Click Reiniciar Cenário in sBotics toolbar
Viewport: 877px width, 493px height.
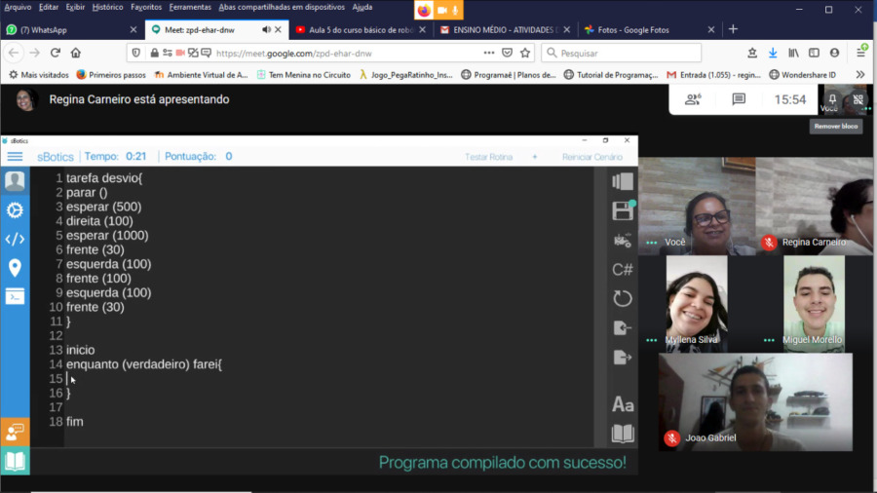point(591,157)
